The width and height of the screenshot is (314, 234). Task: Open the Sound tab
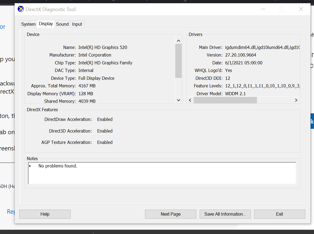click(62, 24)
